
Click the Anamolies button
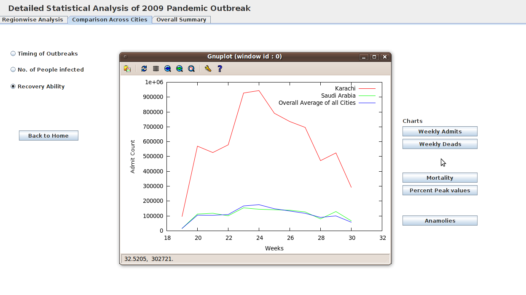coord(440,221)
